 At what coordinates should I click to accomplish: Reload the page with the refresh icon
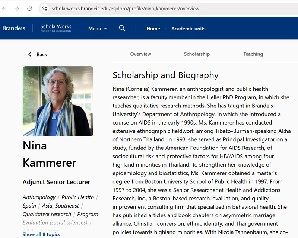click(29, 9)
